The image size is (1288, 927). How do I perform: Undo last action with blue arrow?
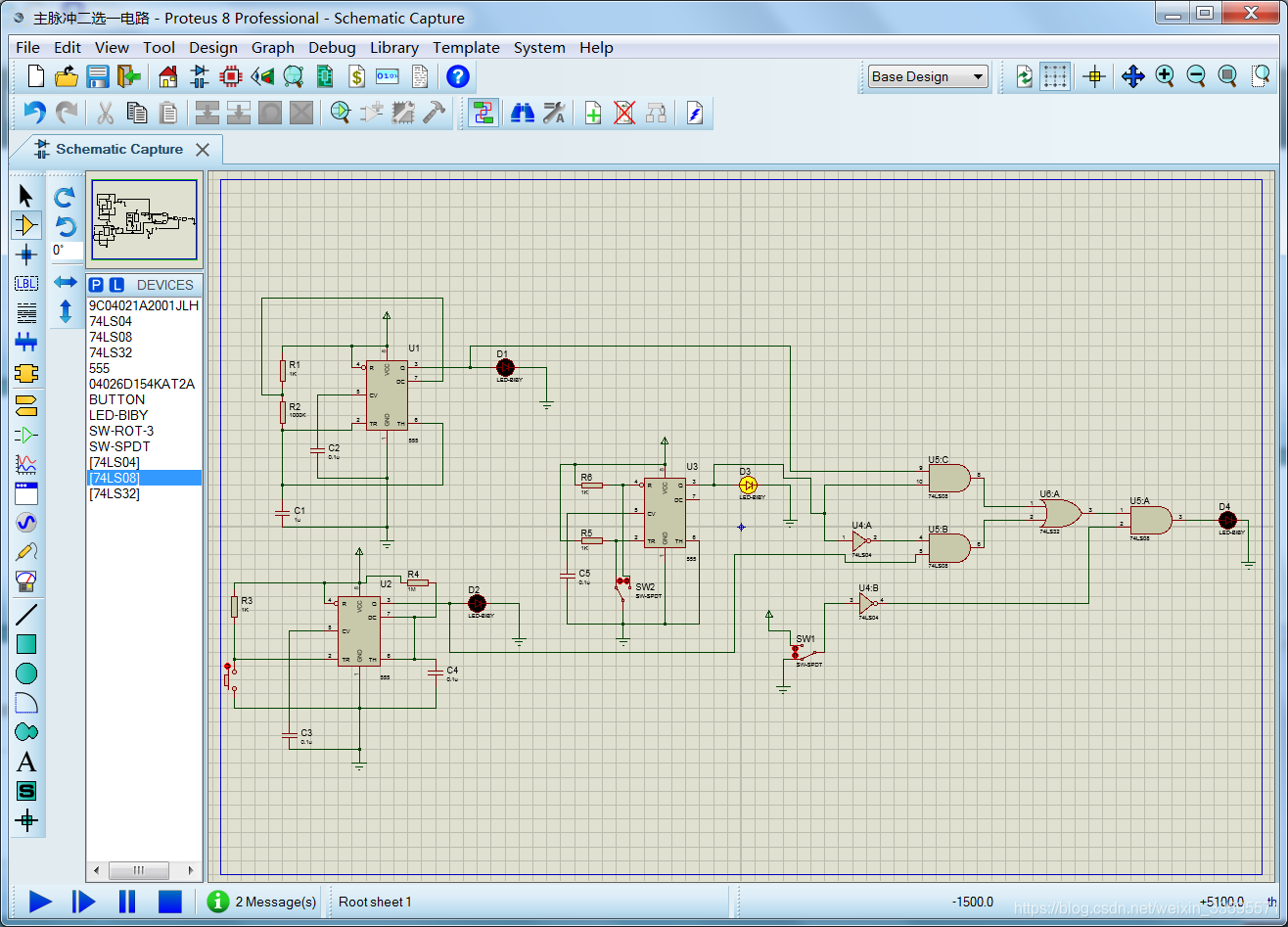coord(35,113)
